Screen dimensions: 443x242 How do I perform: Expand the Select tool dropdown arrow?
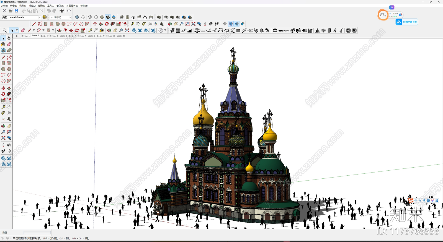pos(17,30)
